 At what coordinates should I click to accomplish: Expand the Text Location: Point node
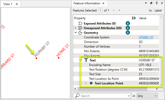[x=86, y=83]
